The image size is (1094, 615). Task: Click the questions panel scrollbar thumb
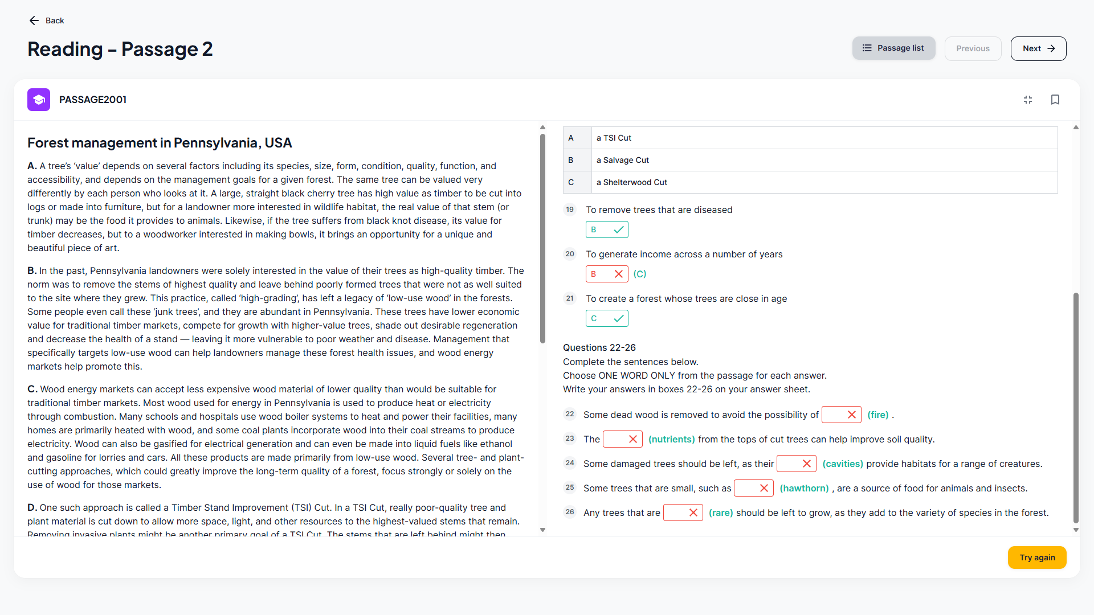tap(1076, 408)
